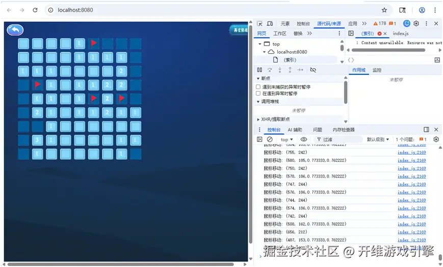View site information for localhost:8080
Screen dimensions: 443x267
[x=50, y=10]
